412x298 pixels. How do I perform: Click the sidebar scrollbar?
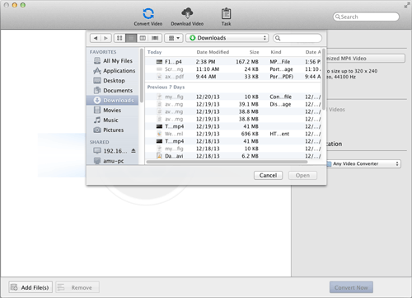tap(142, 76)
